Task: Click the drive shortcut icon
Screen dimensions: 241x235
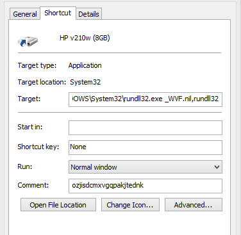Action: pyautogui.click(x=28, y=42)
